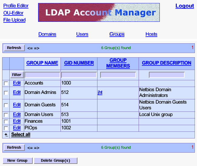This screenshot has height=166, width=197.
Task: Click the up-arrow icon beside Select all
Action: pos(6,134)
